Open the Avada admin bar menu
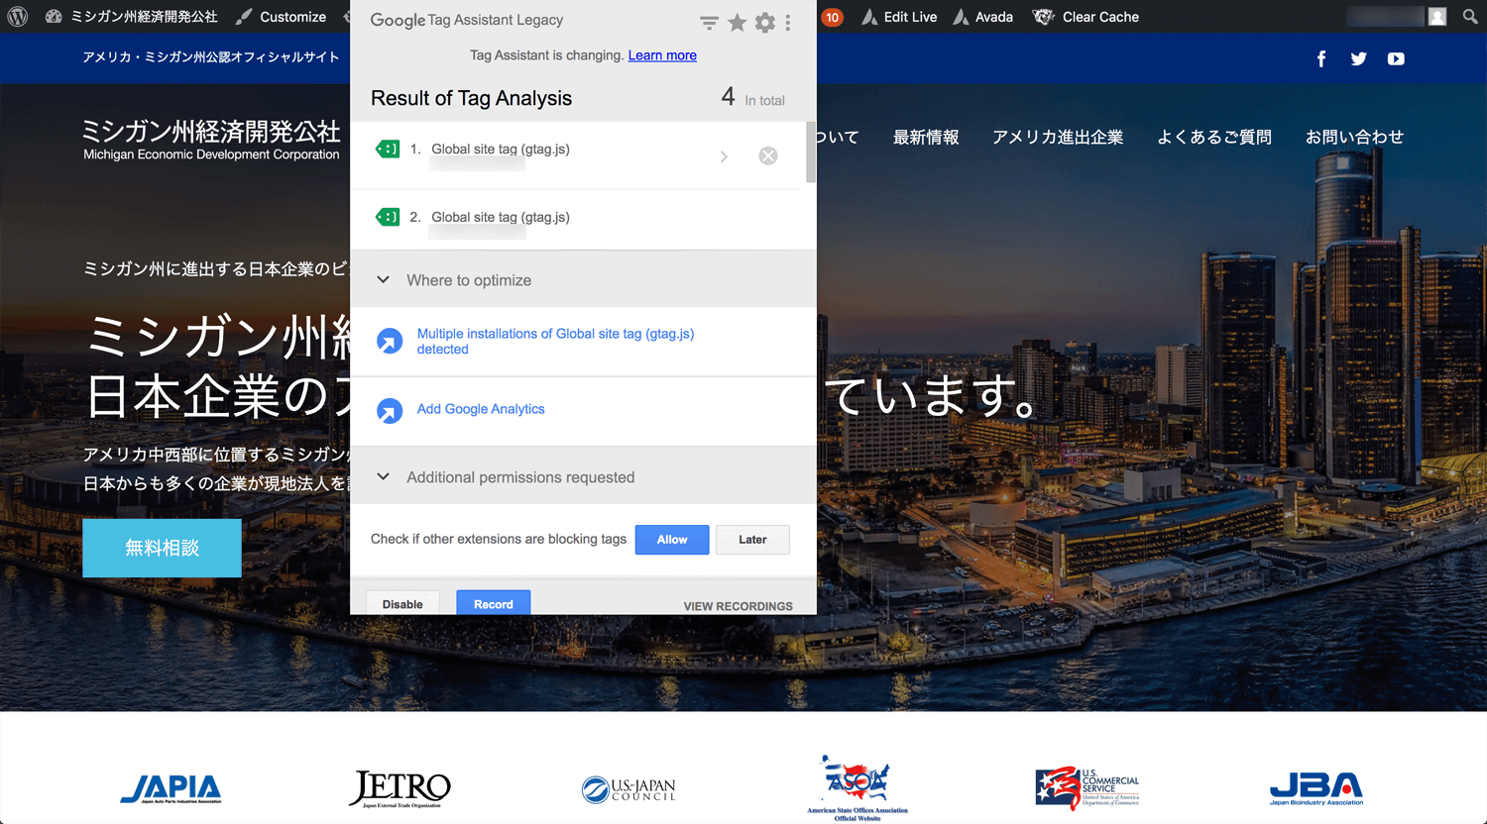This screenshot has height=824, width=1487. tap(982, 17)
